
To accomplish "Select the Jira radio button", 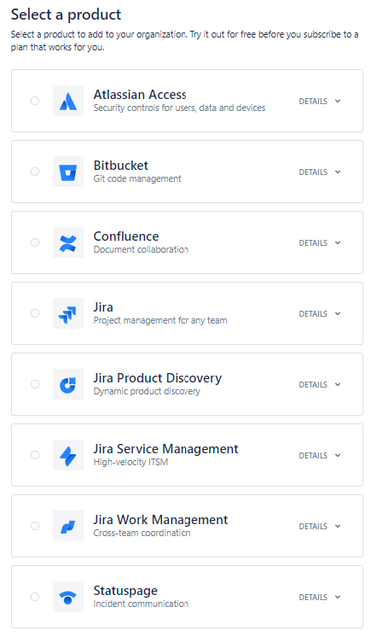I will (x=35, y=313).
